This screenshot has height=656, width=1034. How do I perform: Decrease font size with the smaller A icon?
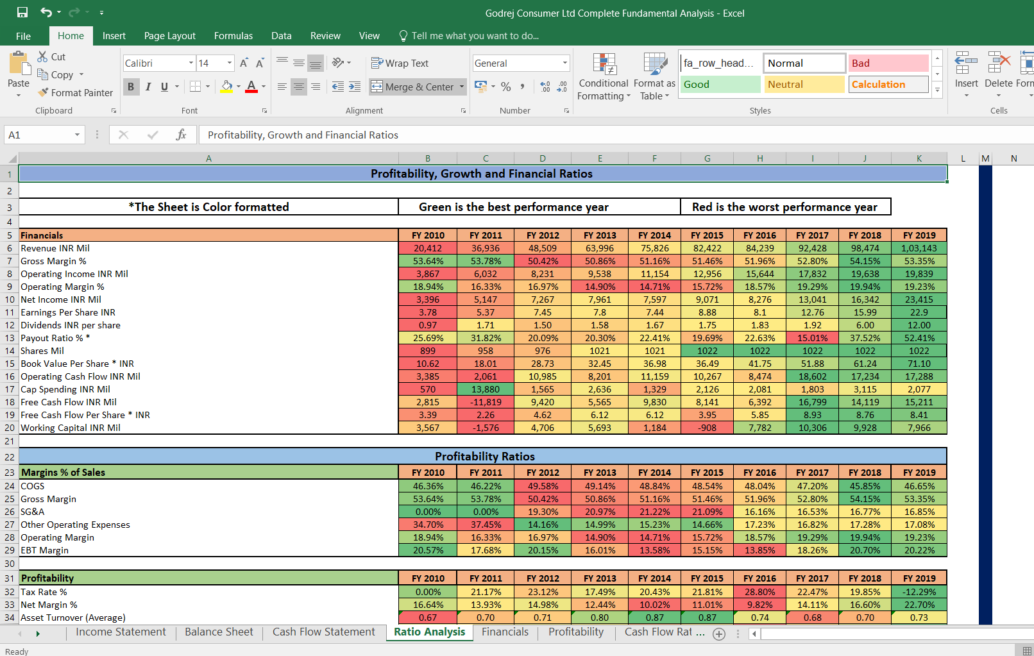click(260, 63)
